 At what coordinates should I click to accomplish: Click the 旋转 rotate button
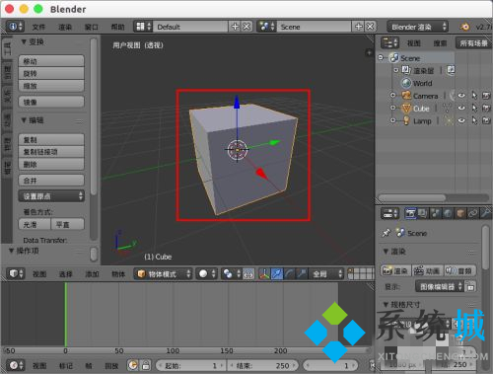51,73
